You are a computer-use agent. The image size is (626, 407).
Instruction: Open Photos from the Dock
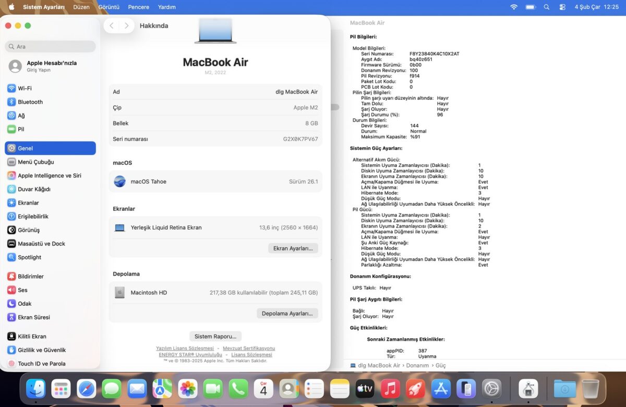188,388
